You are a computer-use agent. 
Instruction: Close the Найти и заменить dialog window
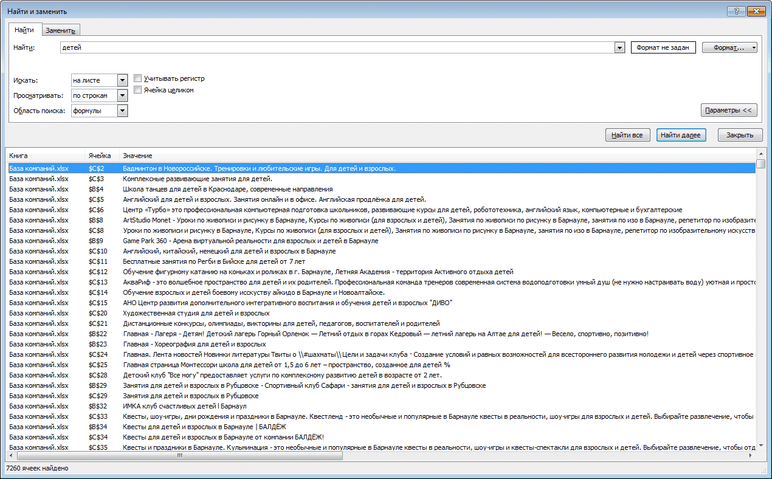[756, 11]
